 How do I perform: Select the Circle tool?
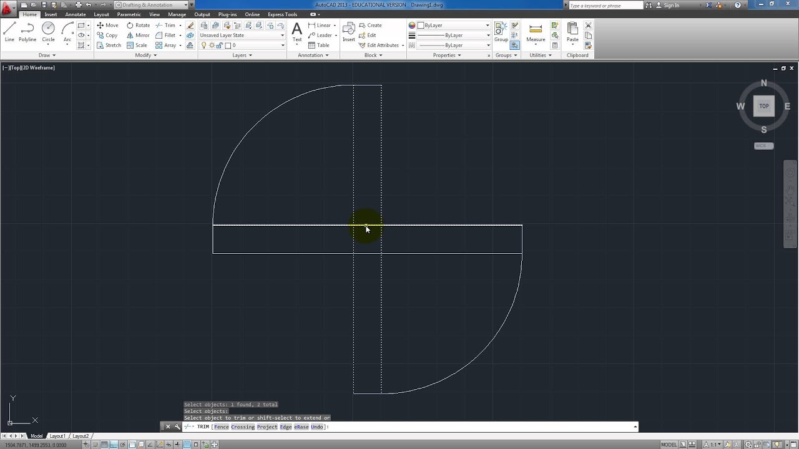click(48, 32)
